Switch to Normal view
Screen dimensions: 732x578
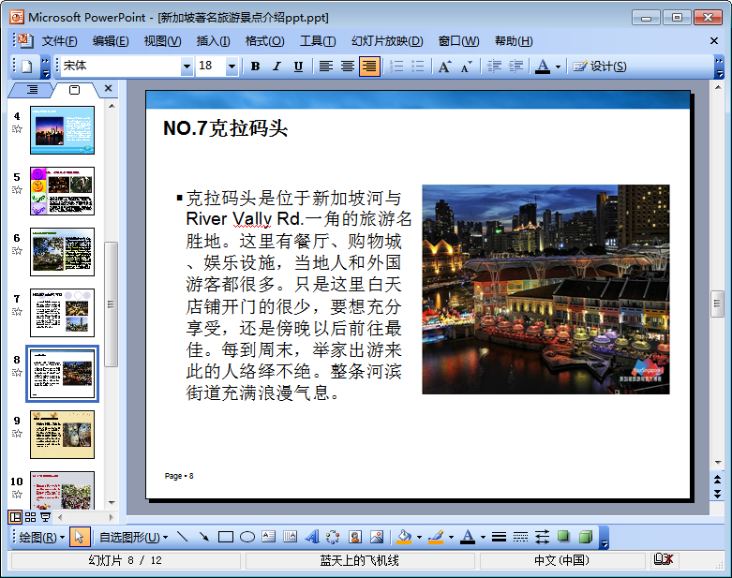click(x=15, y=517)
